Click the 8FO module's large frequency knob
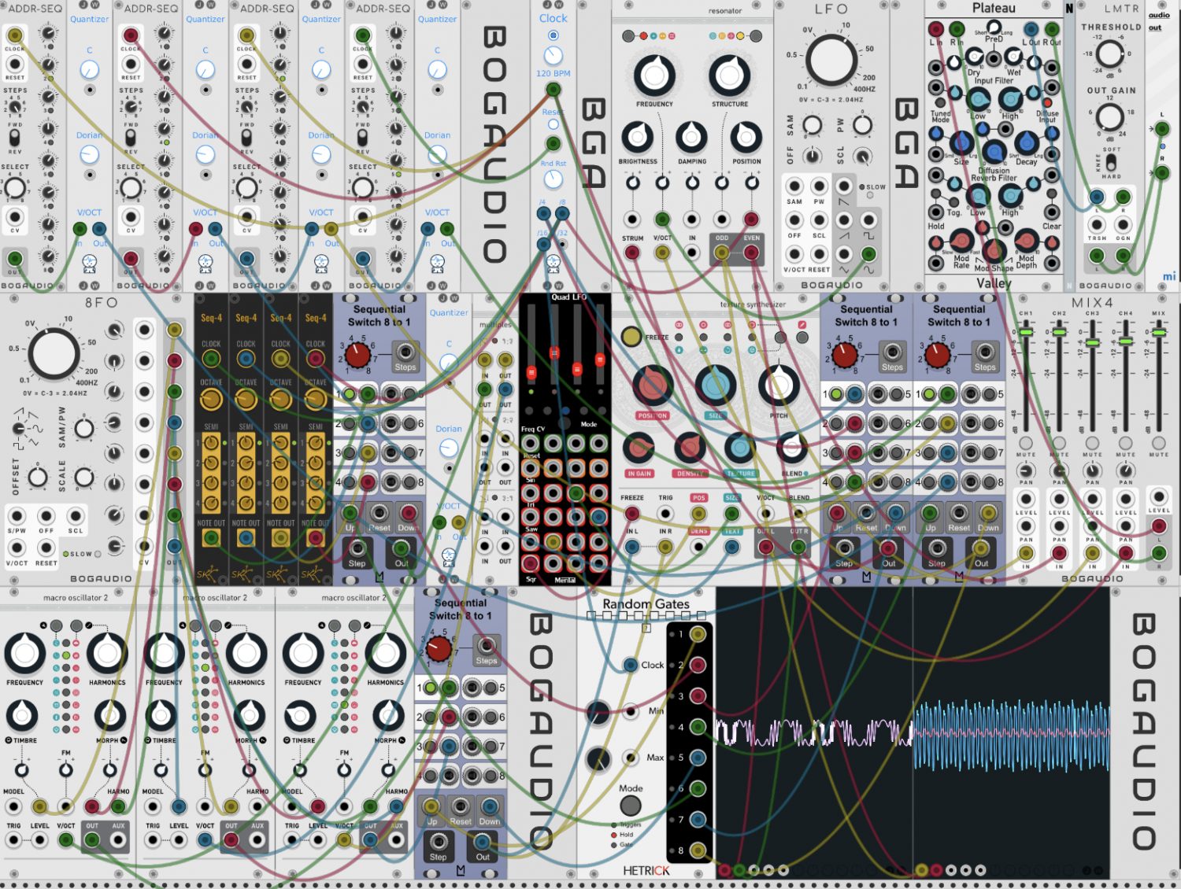Screen dimensions: 1181x889 pyautogui.click(x=54, y=354)
